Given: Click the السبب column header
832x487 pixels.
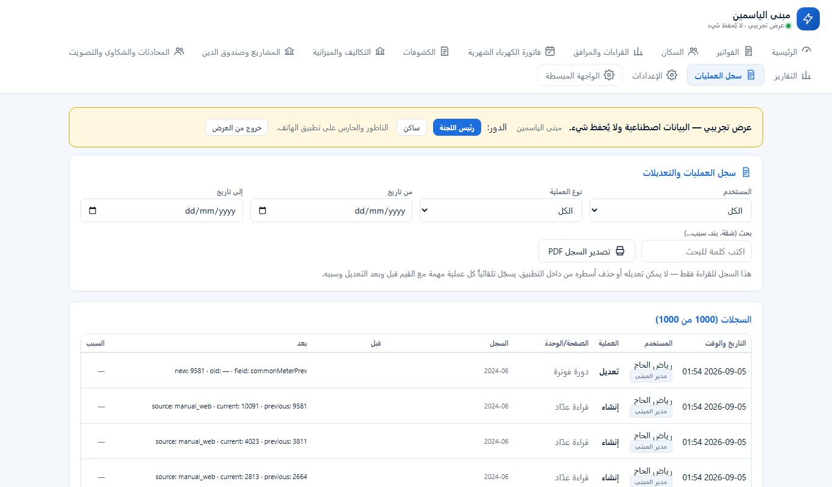Looking at the screenshot, I should 94,343.
